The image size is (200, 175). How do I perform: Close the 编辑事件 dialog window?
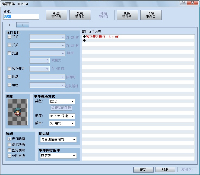pos(193,3)
